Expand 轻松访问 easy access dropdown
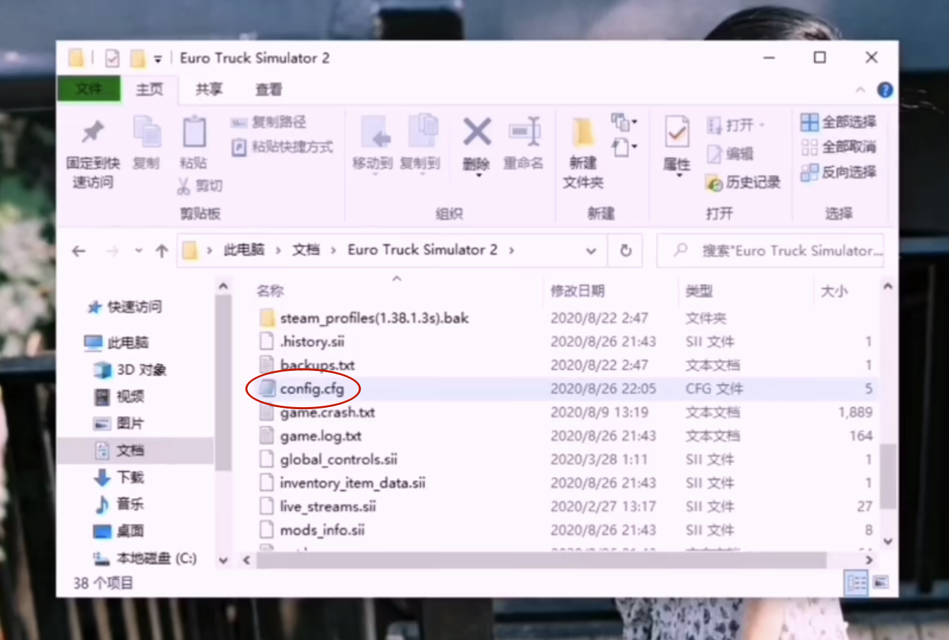This screenshot has width=949, height=640. [624, 147]
